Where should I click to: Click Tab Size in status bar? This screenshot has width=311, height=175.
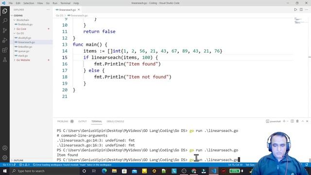point(250,165)
